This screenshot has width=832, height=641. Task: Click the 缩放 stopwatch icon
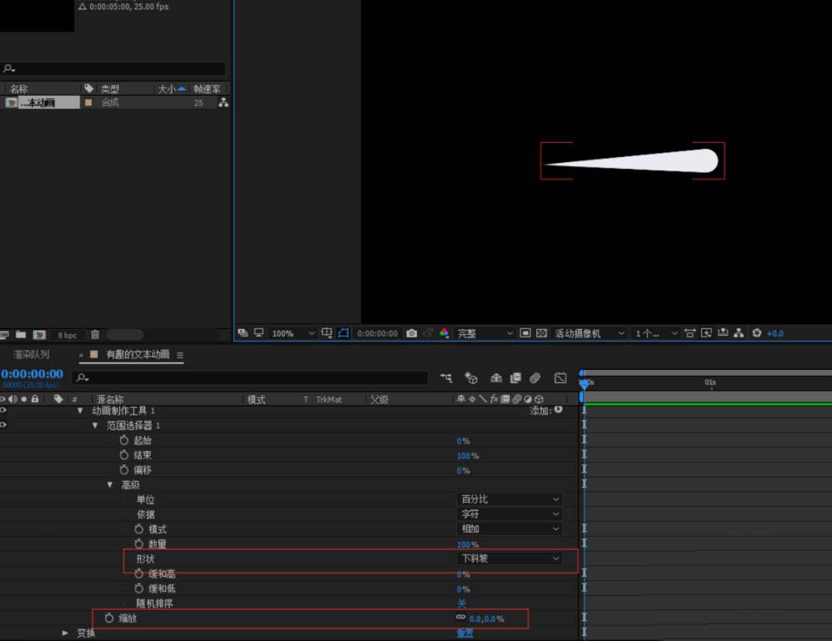coord(109,619)
